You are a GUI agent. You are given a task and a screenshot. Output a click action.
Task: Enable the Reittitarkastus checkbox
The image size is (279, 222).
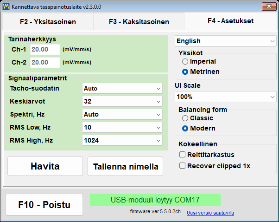(x=207, y=155)
